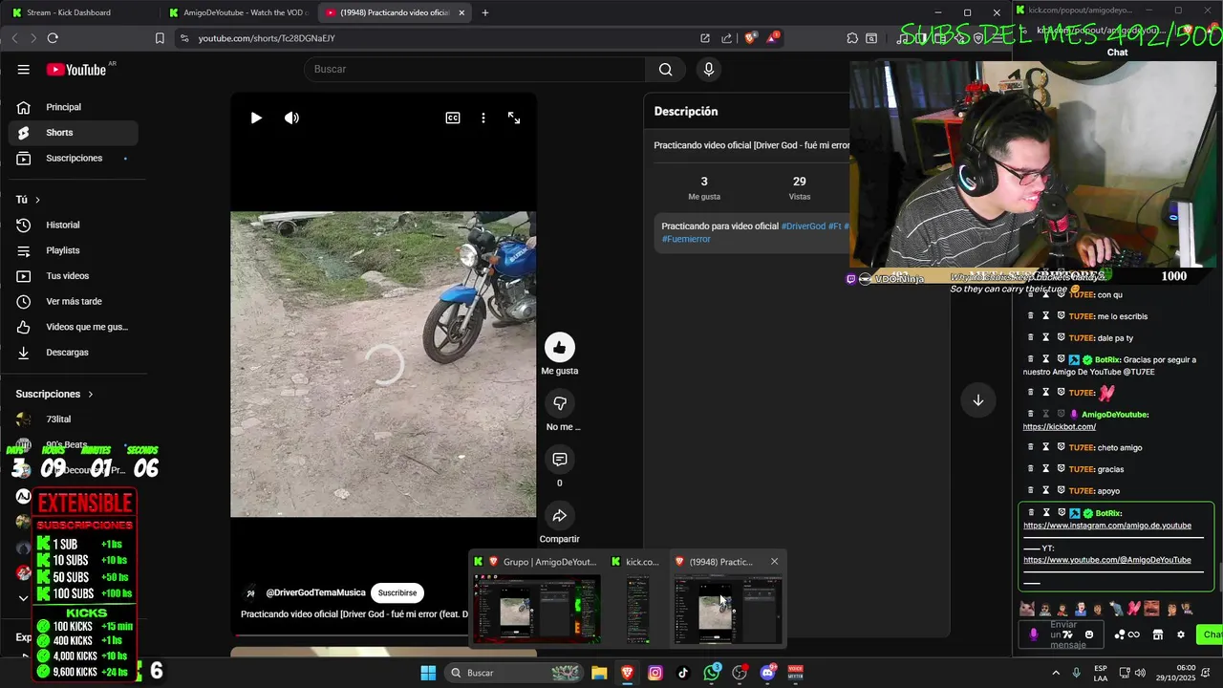Enter fullscreen for the Short
The width and height of the screenshot is (1223, 688).
tap(514, 118)
